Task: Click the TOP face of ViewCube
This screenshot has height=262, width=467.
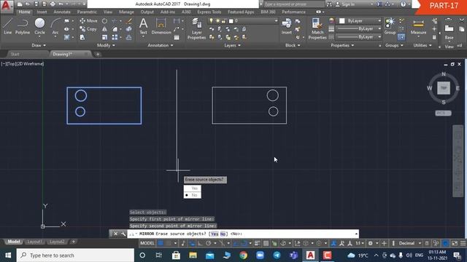Action: 444,88
